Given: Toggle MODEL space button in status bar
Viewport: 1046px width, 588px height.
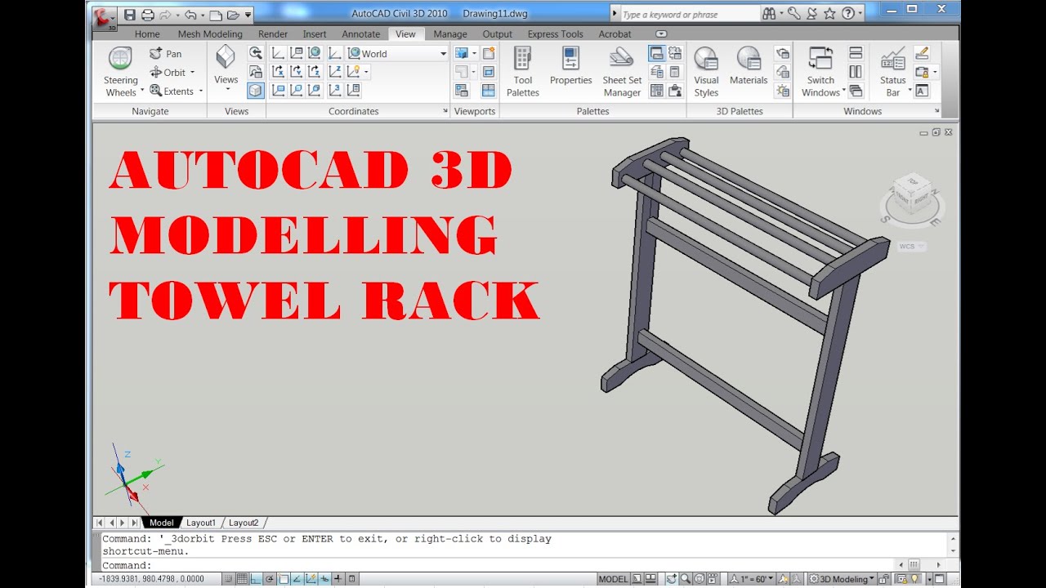Looking at the screenshot, I should [613, 579].
